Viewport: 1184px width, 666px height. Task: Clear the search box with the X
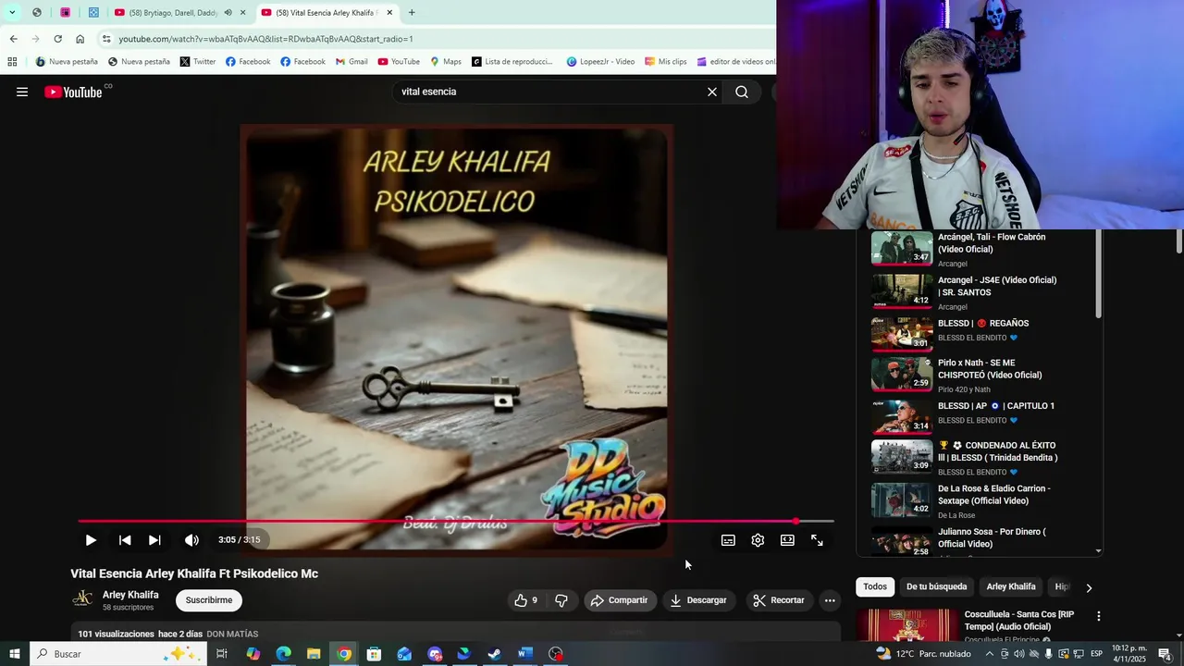tap(712, 92)
